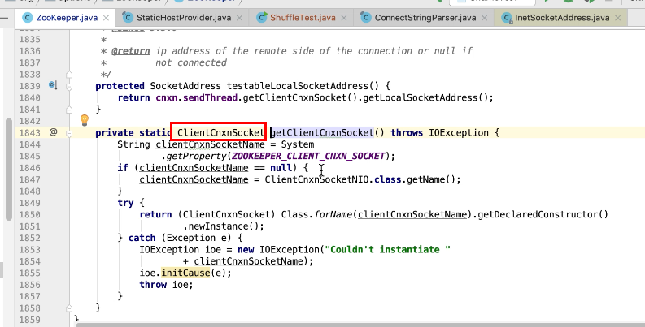The height and width of the screenshot is (327, 645).
Task: Click the "Couldn't instantiate " string literal
Action: pos(388,249)
